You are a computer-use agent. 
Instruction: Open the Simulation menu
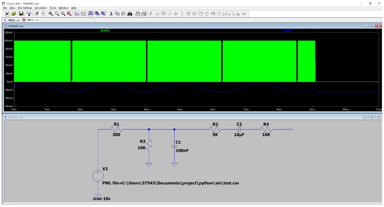[x=41, y=8]
